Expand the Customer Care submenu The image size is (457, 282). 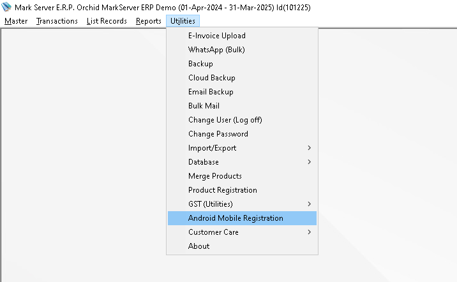(x=242, y=232)
